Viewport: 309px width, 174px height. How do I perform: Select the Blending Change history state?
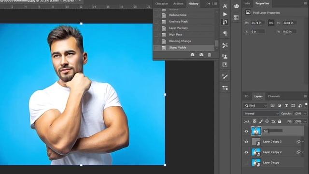click(x=184, y=41)
